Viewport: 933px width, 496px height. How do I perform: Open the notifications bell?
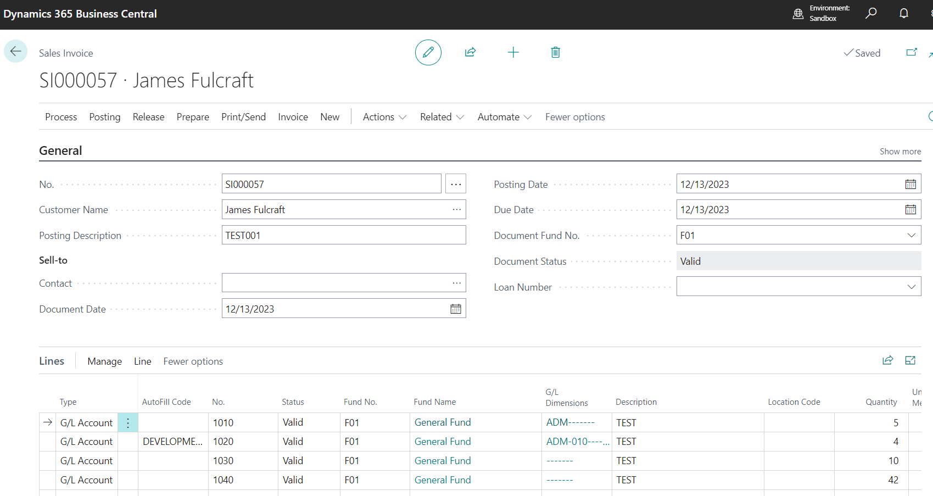point(904,13)
